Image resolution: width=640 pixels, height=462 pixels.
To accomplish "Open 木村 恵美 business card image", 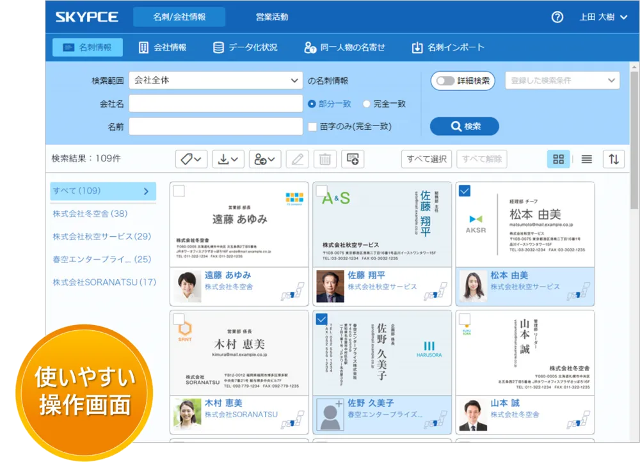I will click(x=239, y=353).
